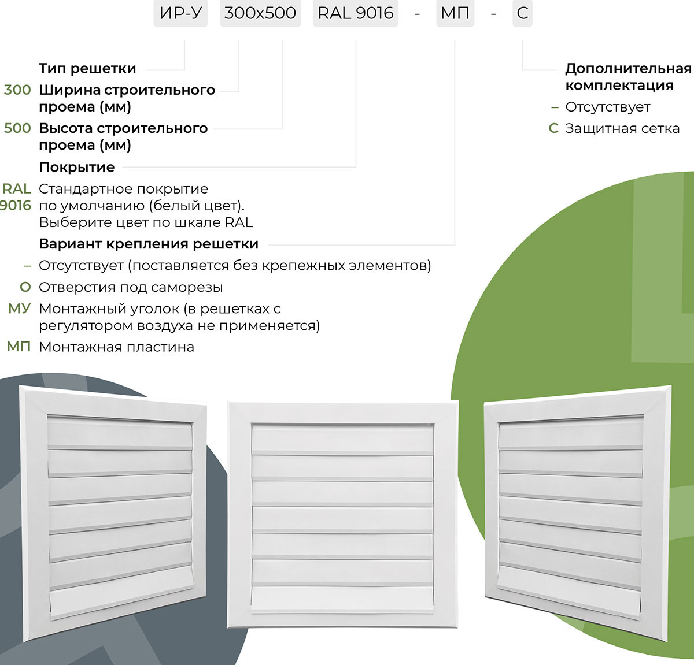The image size is (694, 665).
Task: Click the МП mounting code box
Action: tap(455, 13)
